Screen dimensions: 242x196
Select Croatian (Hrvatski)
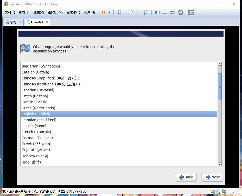coord(119,90)
